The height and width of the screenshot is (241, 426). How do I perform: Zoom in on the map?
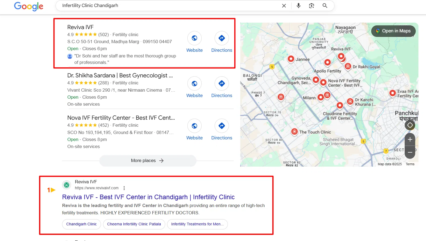coord(410,139)
